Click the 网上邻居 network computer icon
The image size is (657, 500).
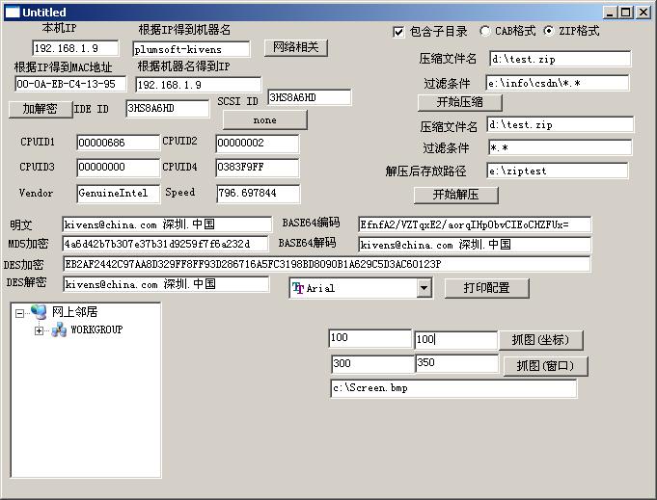pyautogui.click(x=39, y=312)
